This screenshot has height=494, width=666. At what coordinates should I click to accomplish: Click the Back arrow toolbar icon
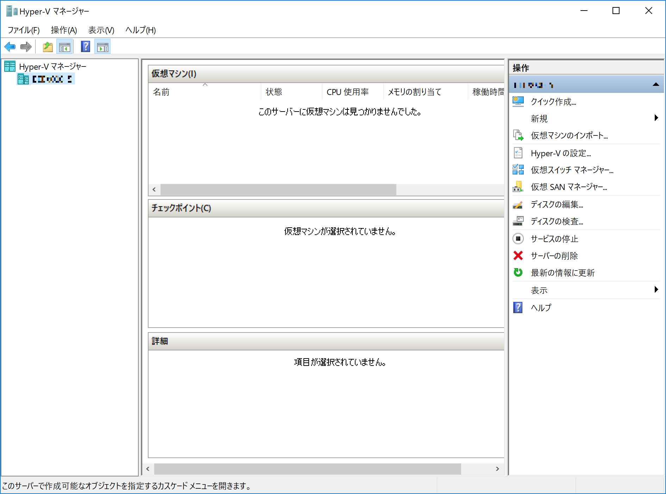coord(10,46)
